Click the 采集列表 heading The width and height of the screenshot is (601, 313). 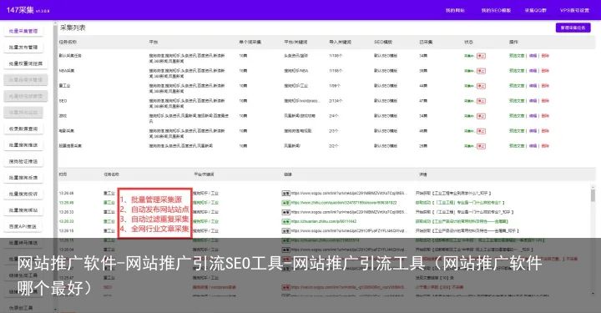(73, 28)
